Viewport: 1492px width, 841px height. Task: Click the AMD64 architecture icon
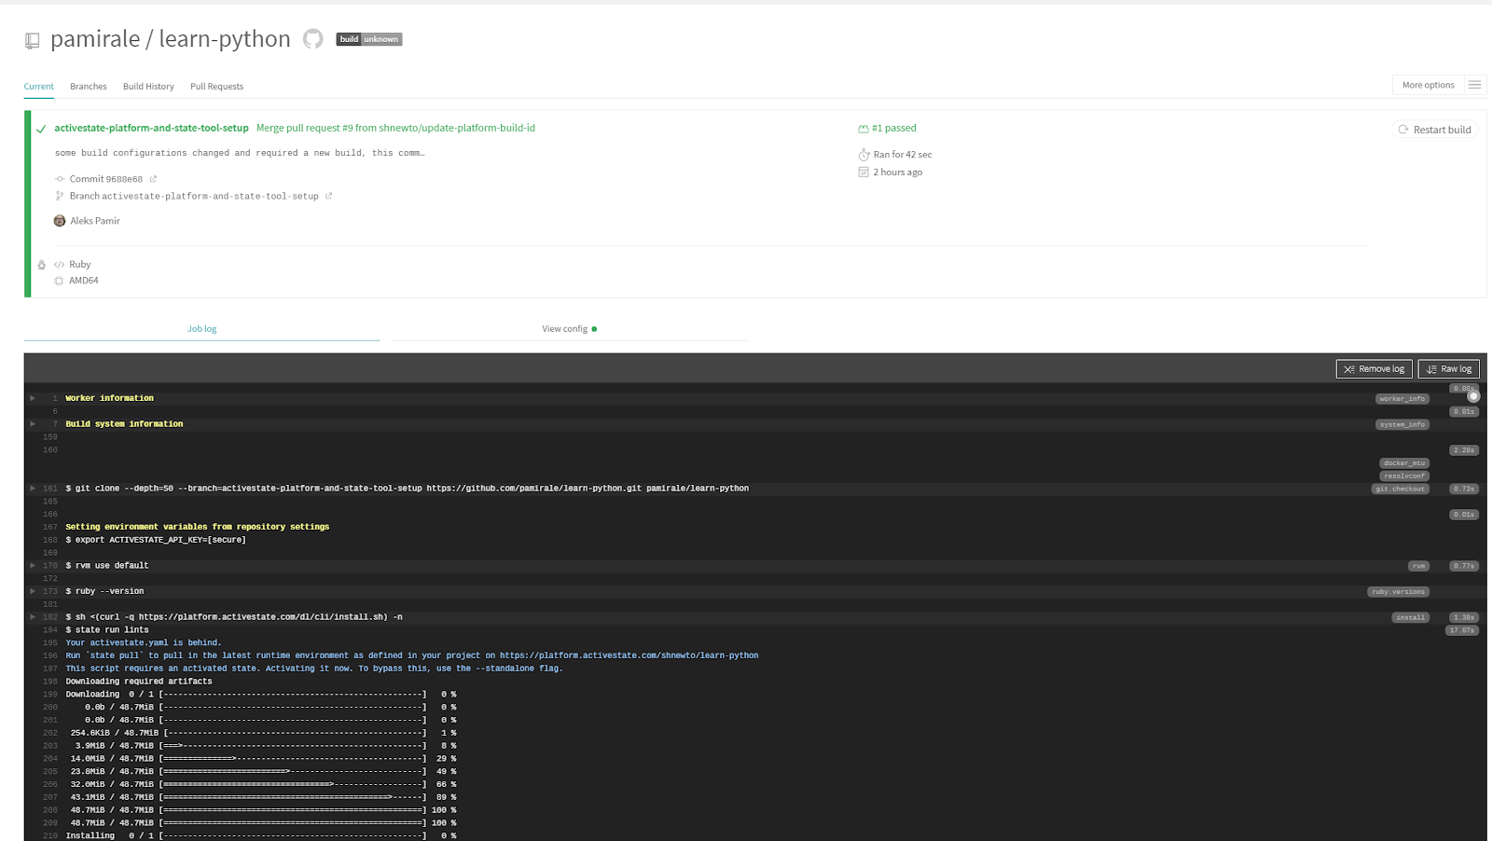58,280
